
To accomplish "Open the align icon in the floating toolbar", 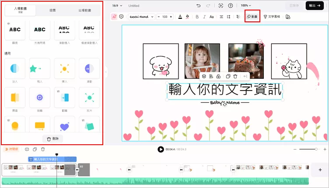I will point(211,76).
